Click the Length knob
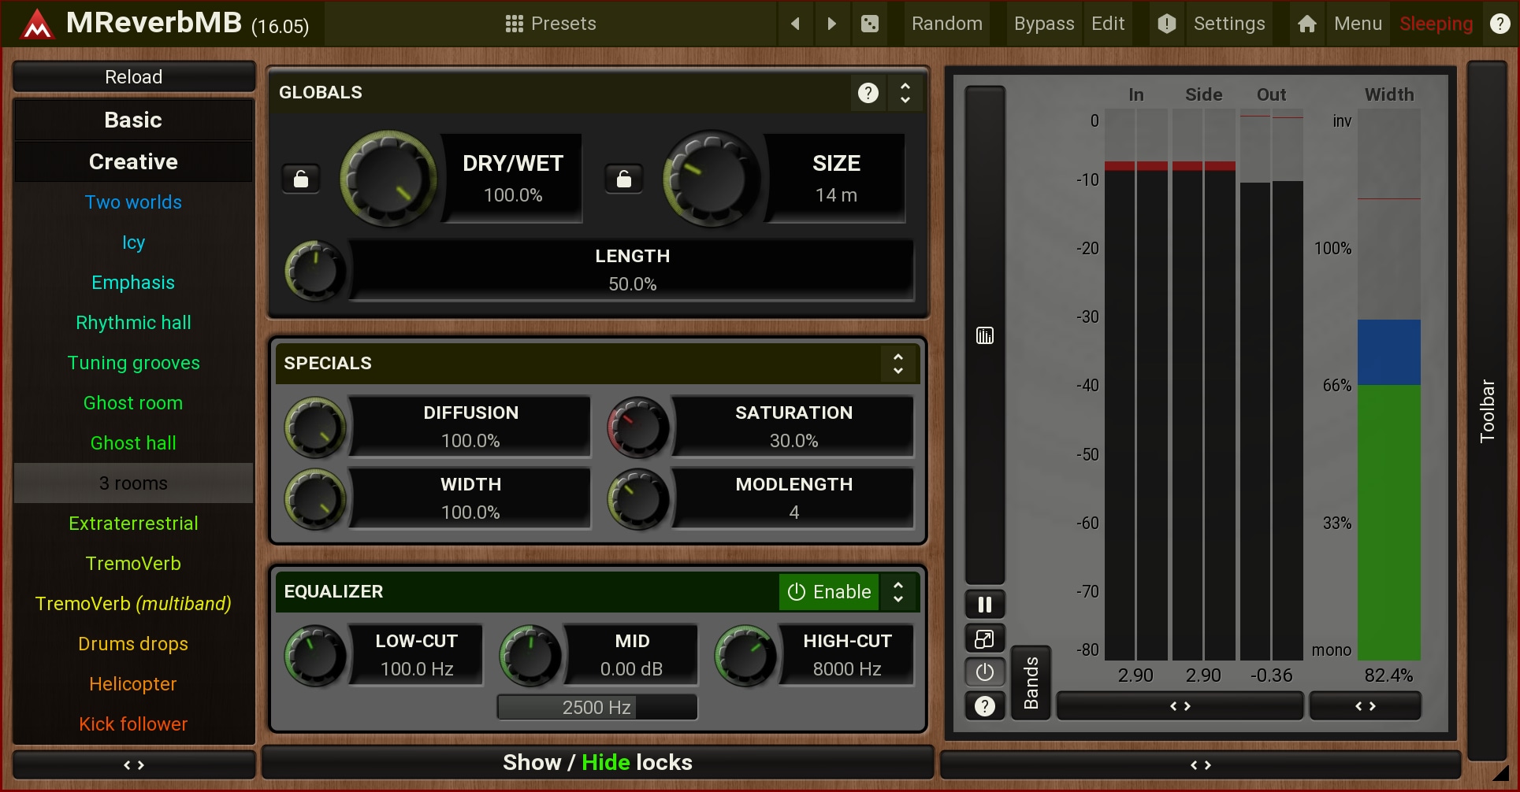 pyautogui.click(x=315, y=271)
